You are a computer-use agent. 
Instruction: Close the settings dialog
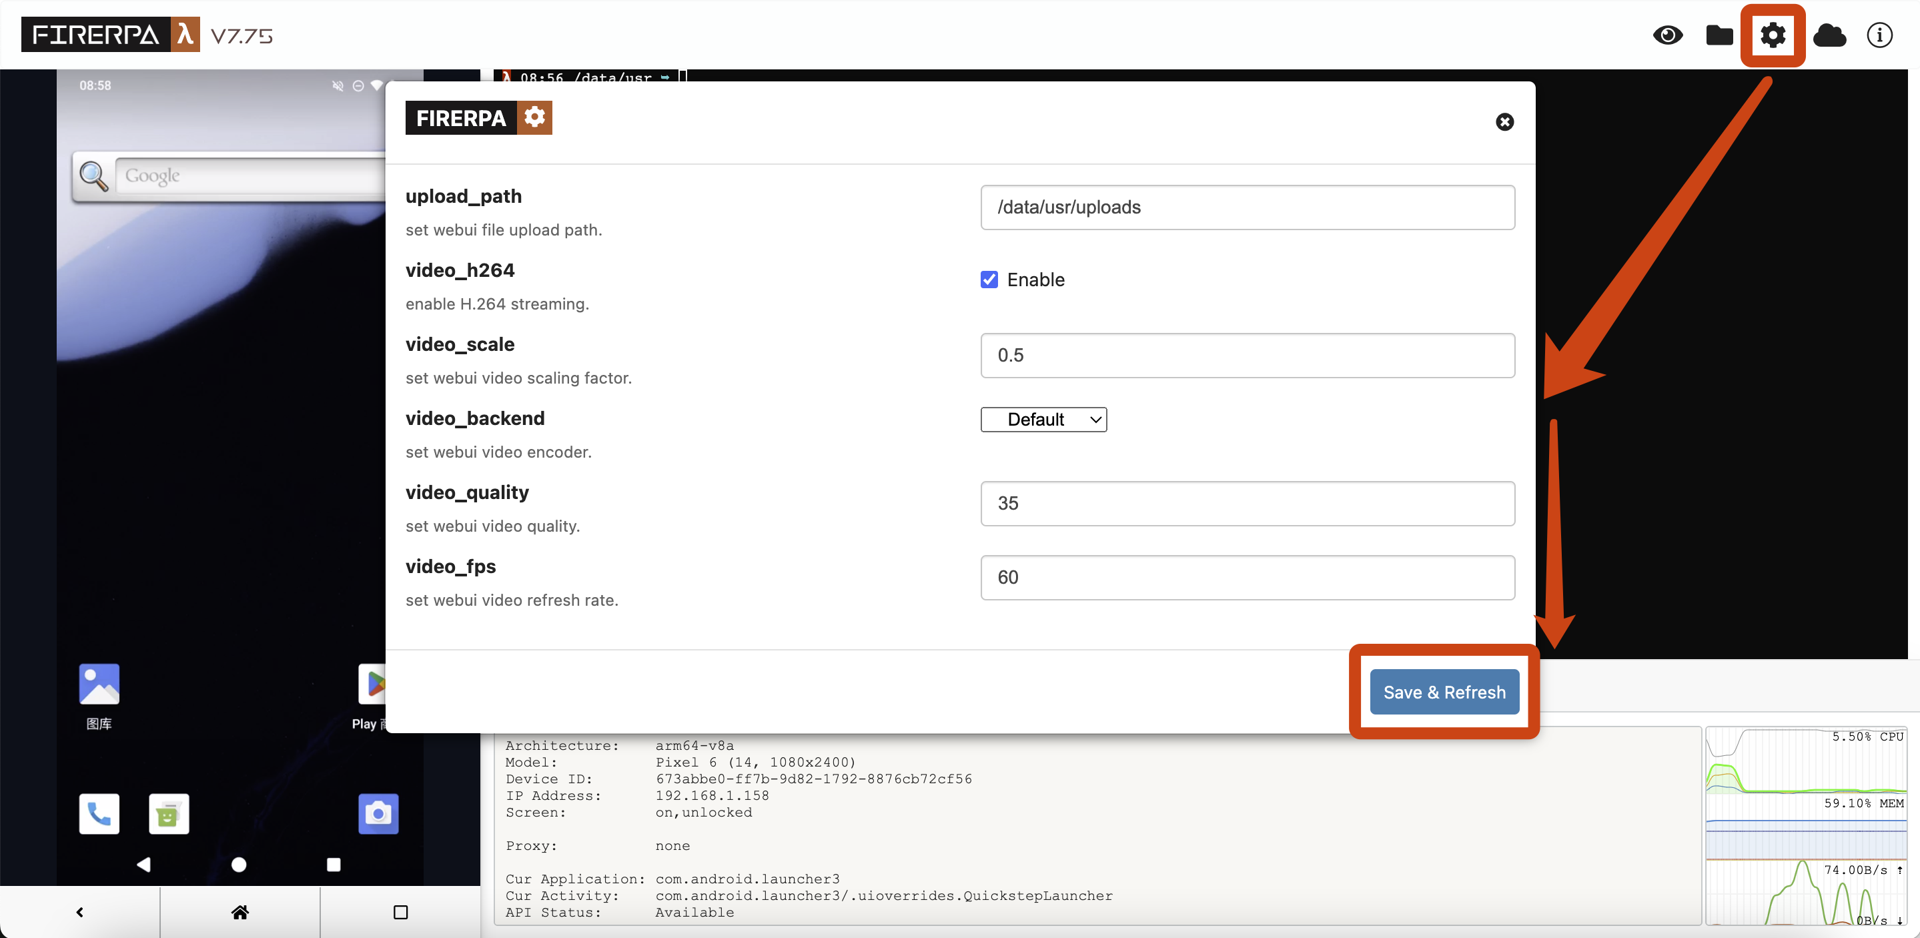coord(1504,121)
